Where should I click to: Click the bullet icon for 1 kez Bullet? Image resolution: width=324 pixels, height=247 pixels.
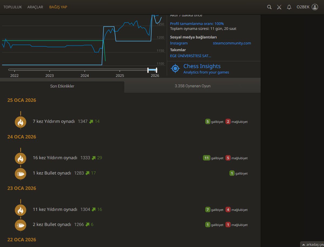pyautogui.click(x=21, y=173)
